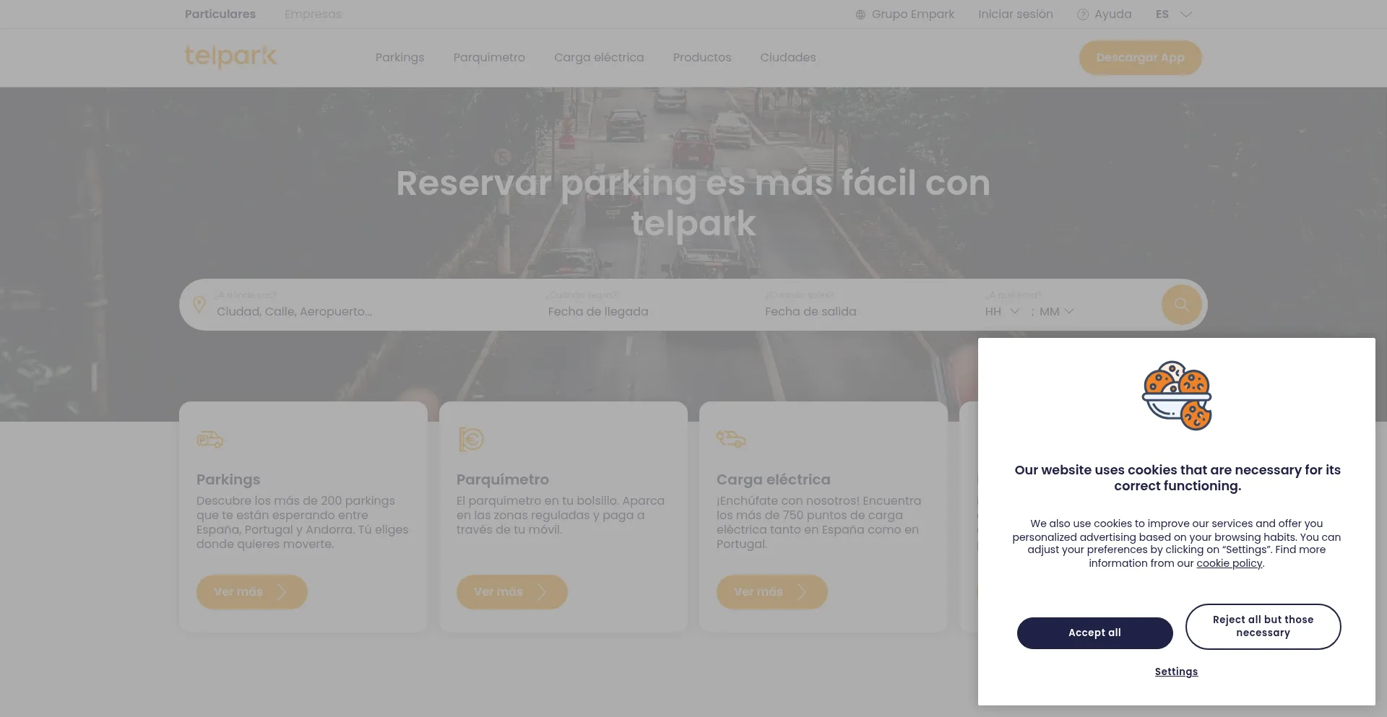Open the cookie Settings link

(x=1176, y=672)
